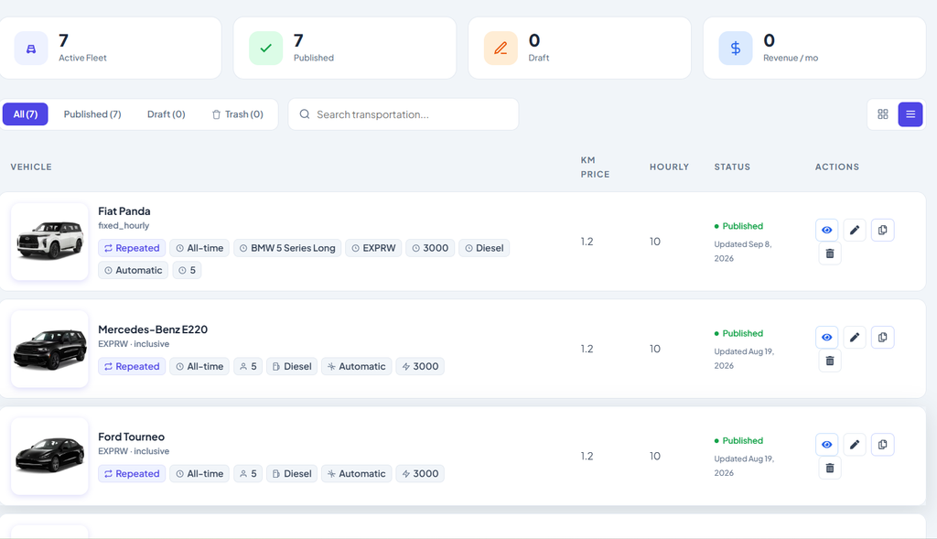The width and height of the screenshot is (937, 539).
Task: Click 'fixed_hourly' subtitle under Fiat Panda
Action: pyautogui.click(x=124, y=225)
